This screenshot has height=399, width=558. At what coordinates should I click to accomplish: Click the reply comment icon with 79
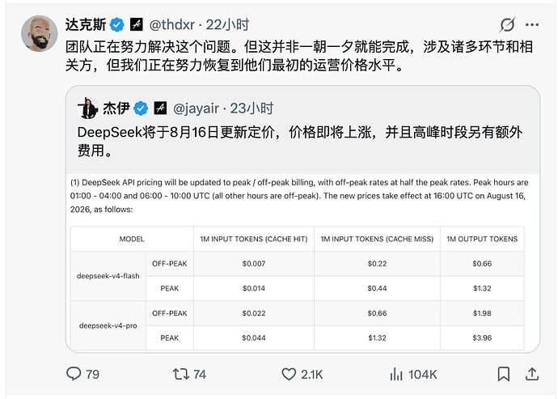74,374
